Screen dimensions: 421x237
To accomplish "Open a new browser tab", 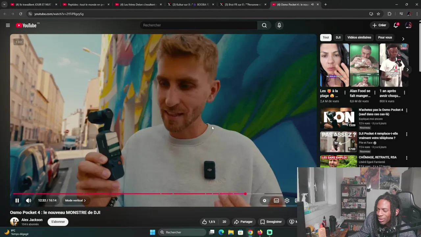I will 326,5.
